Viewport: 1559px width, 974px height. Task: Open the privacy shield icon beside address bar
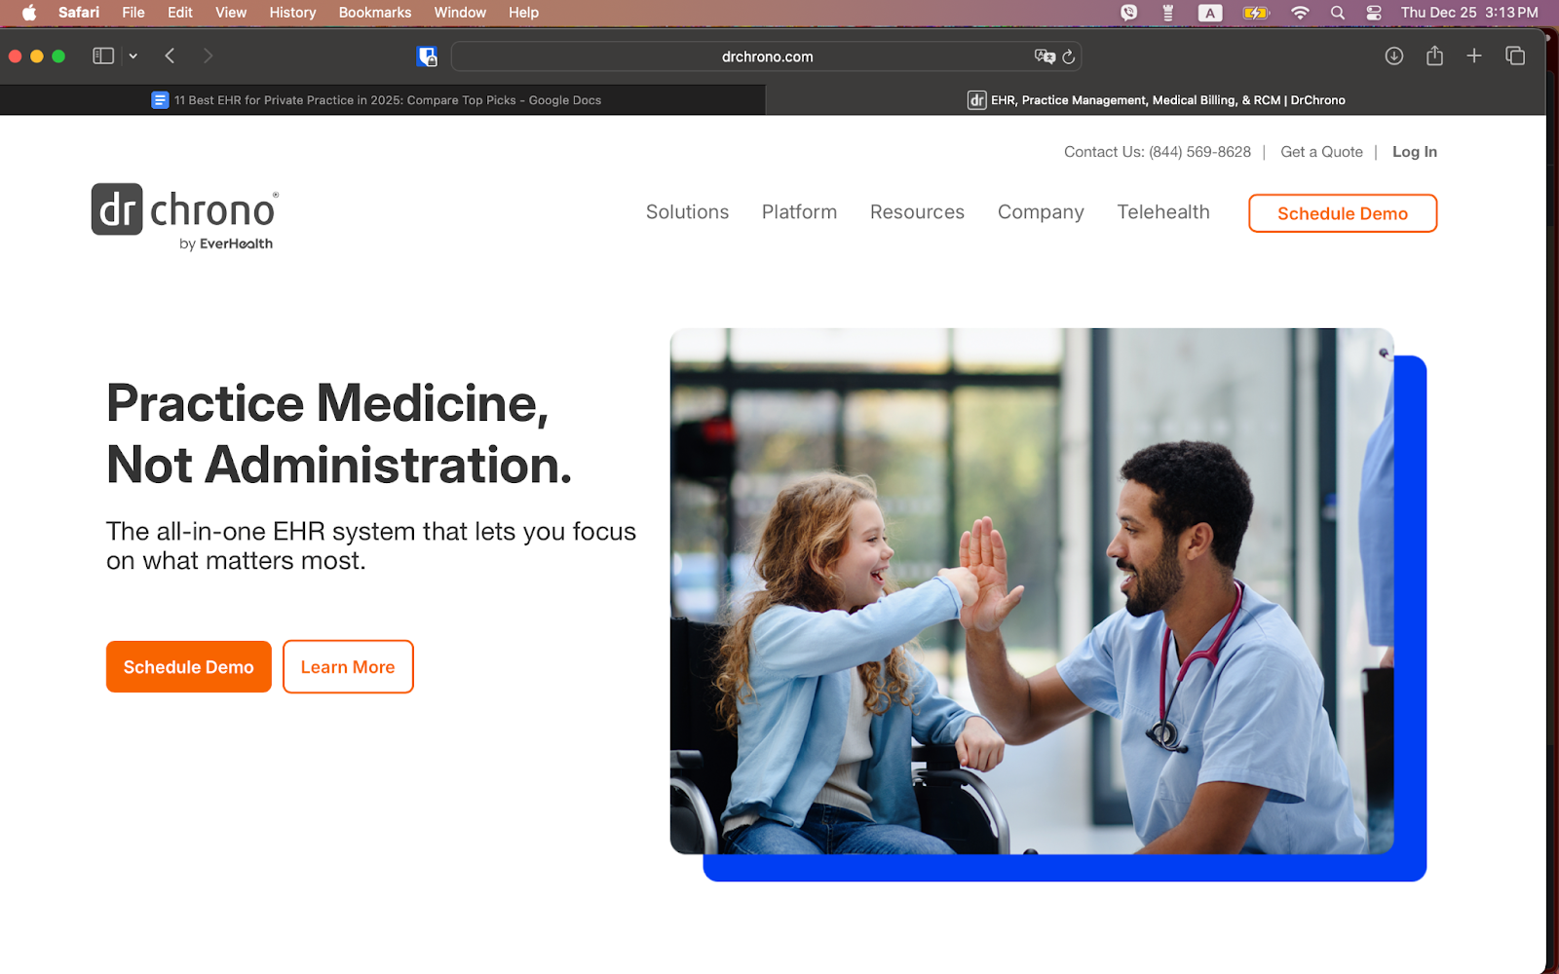click(427, 56)
